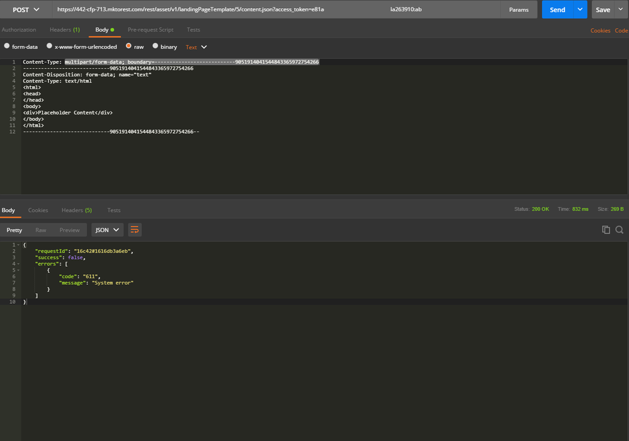Collapse the error object fold arrow on line 5
This screenshot has width=629, height=441.
[x=18, y=271]
